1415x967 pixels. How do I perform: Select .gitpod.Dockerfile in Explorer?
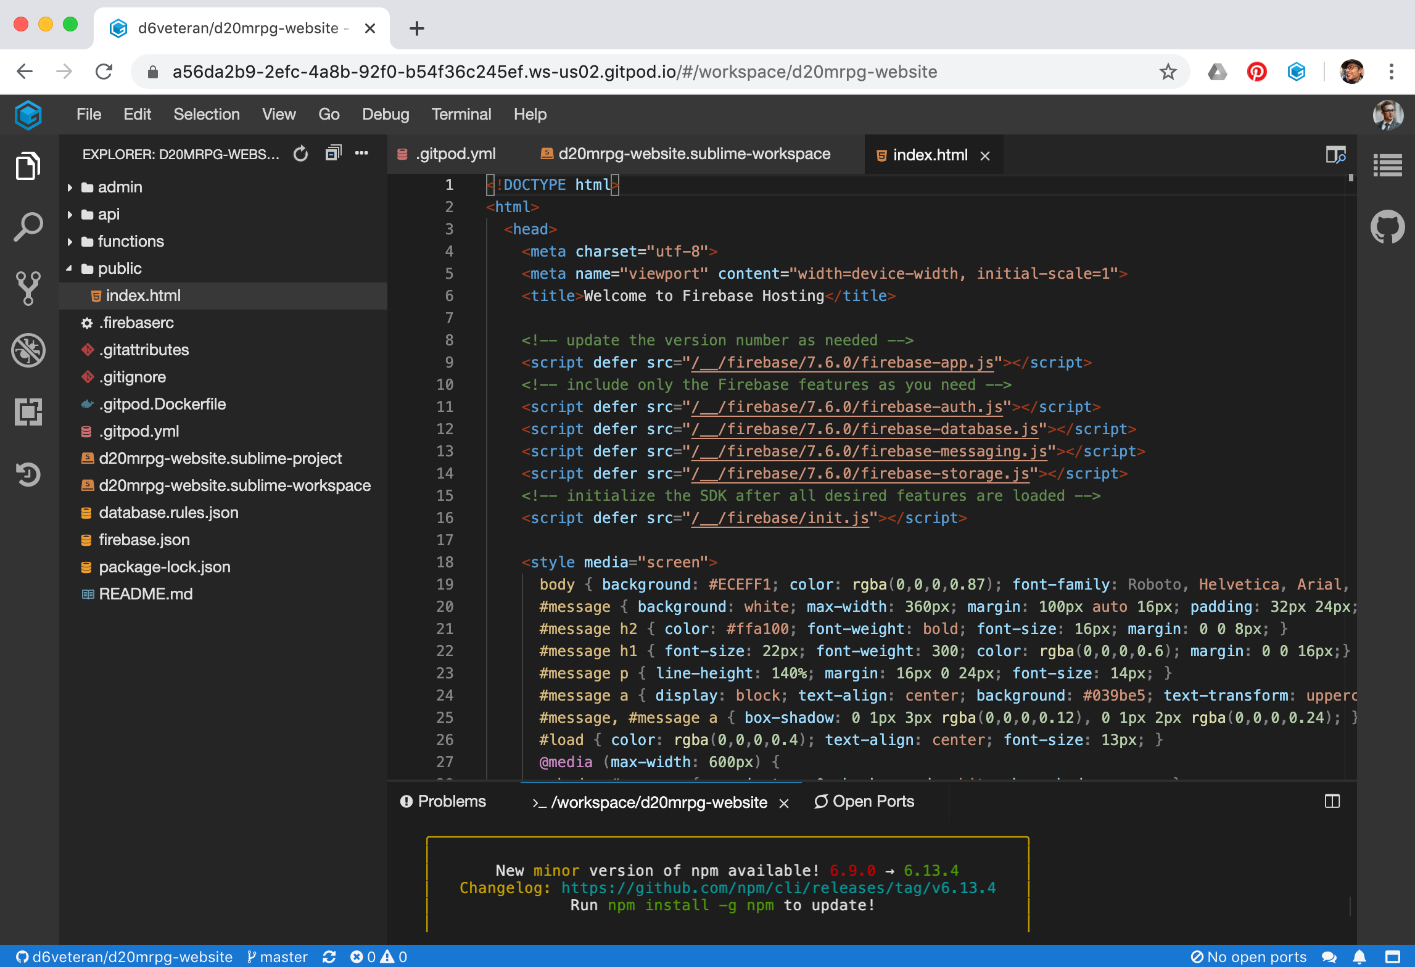pos(223,404)
